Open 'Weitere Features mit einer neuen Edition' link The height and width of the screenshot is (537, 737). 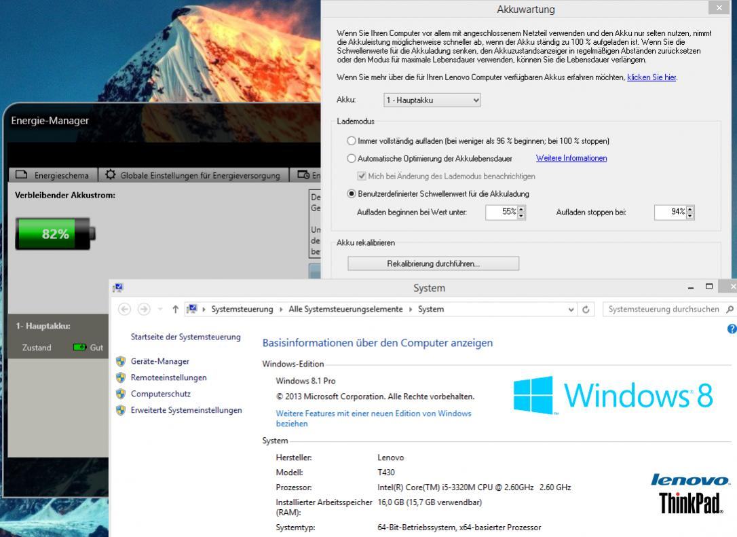point(373,418)
